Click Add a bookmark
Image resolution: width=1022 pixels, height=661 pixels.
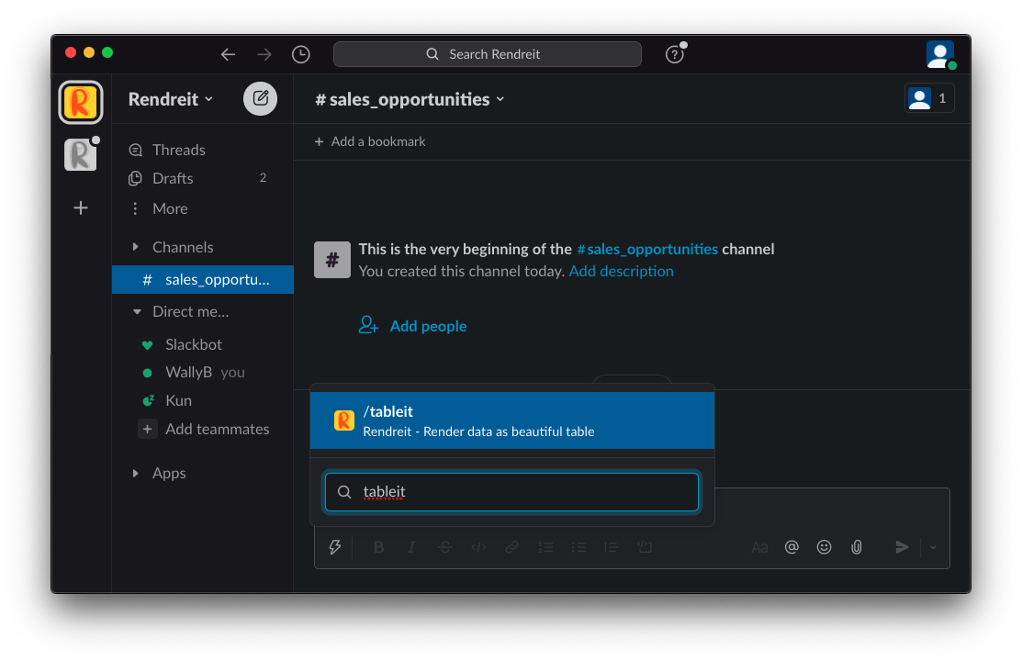[369, 141]
